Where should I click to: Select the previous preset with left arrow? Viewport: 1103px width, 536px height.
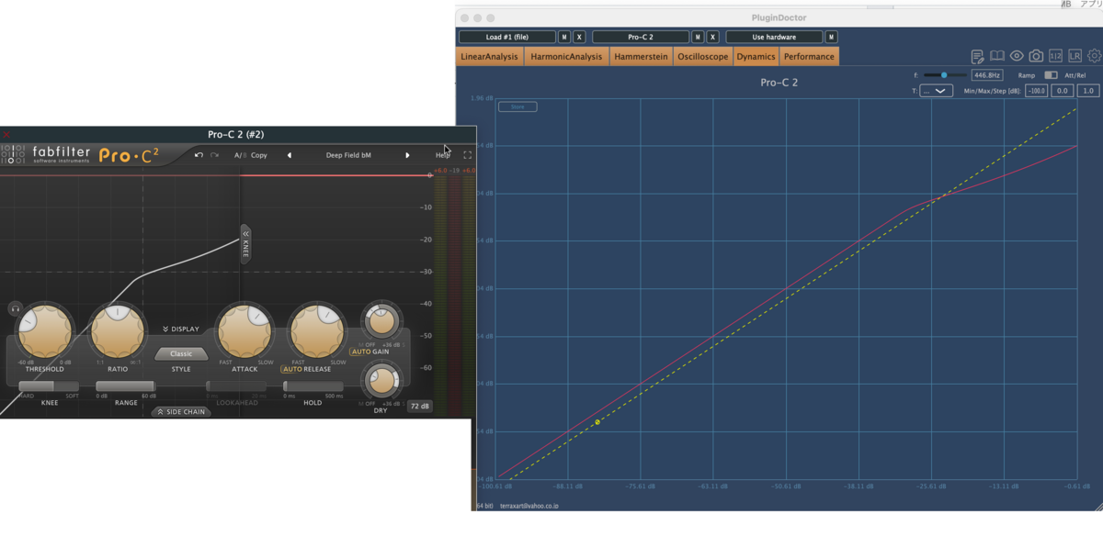290,155
